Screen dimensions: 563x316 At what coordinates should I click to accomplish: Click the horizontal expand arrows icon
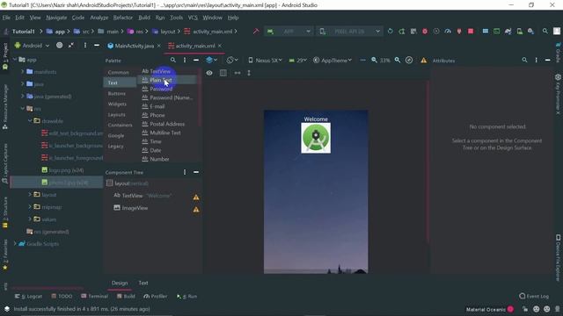tap(238, 73)
